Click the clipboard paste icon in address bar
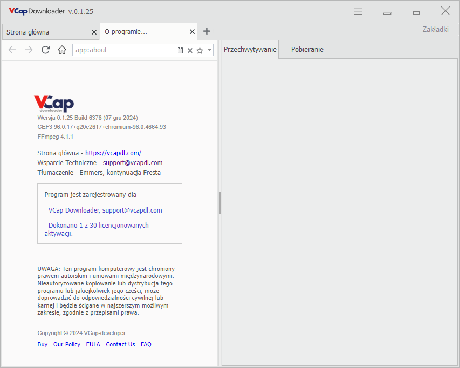The width and height of the screenshot is (460, 368). click(x=180, y=51)
